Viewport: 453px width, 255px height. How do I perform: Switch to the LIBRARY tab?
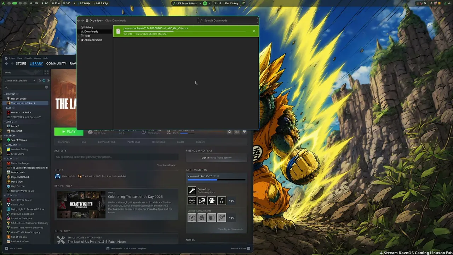tap(36, 64)
